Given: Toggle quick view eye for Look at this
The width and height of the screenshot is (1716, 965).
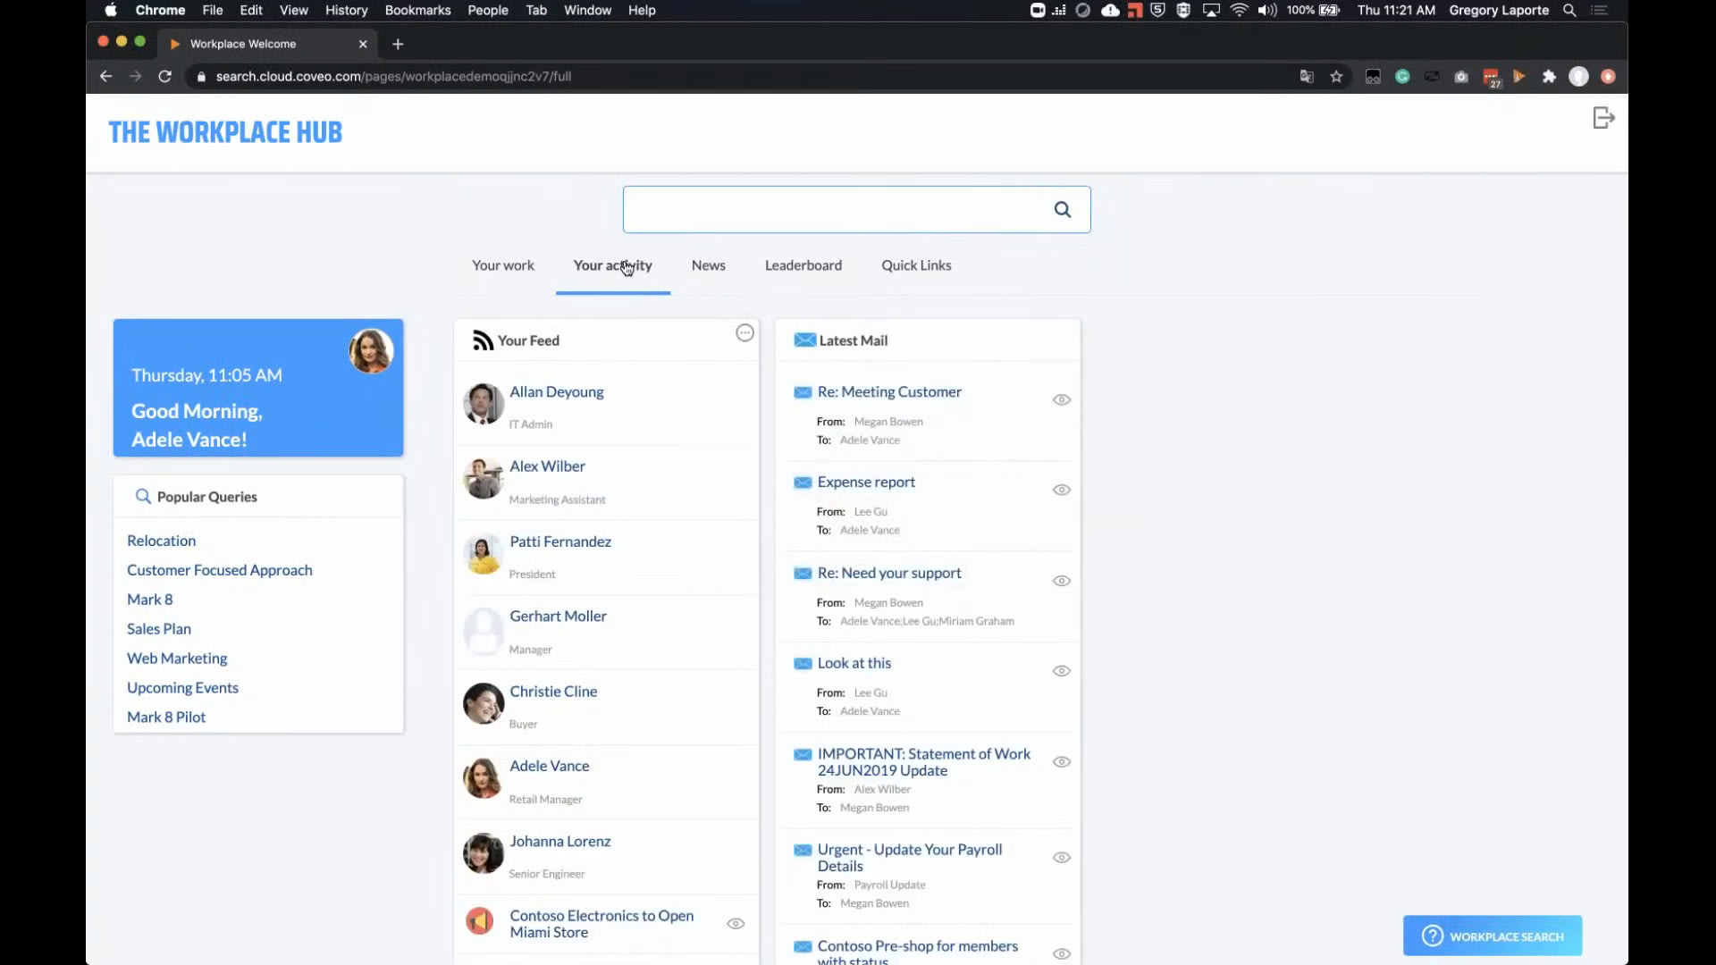Looking at the screenshot, I should point(1061,671).
